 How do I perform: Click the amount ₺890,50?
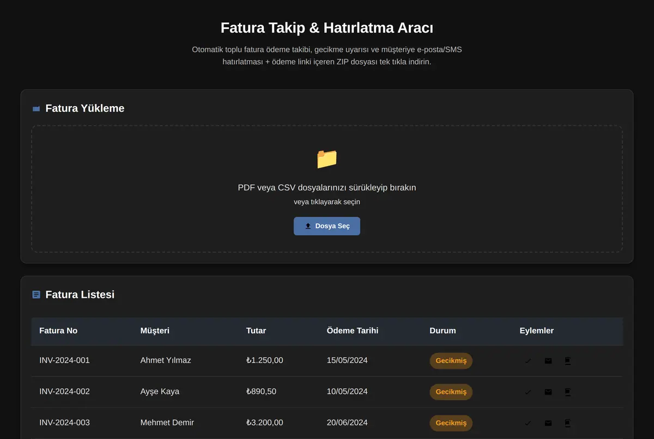261,392
